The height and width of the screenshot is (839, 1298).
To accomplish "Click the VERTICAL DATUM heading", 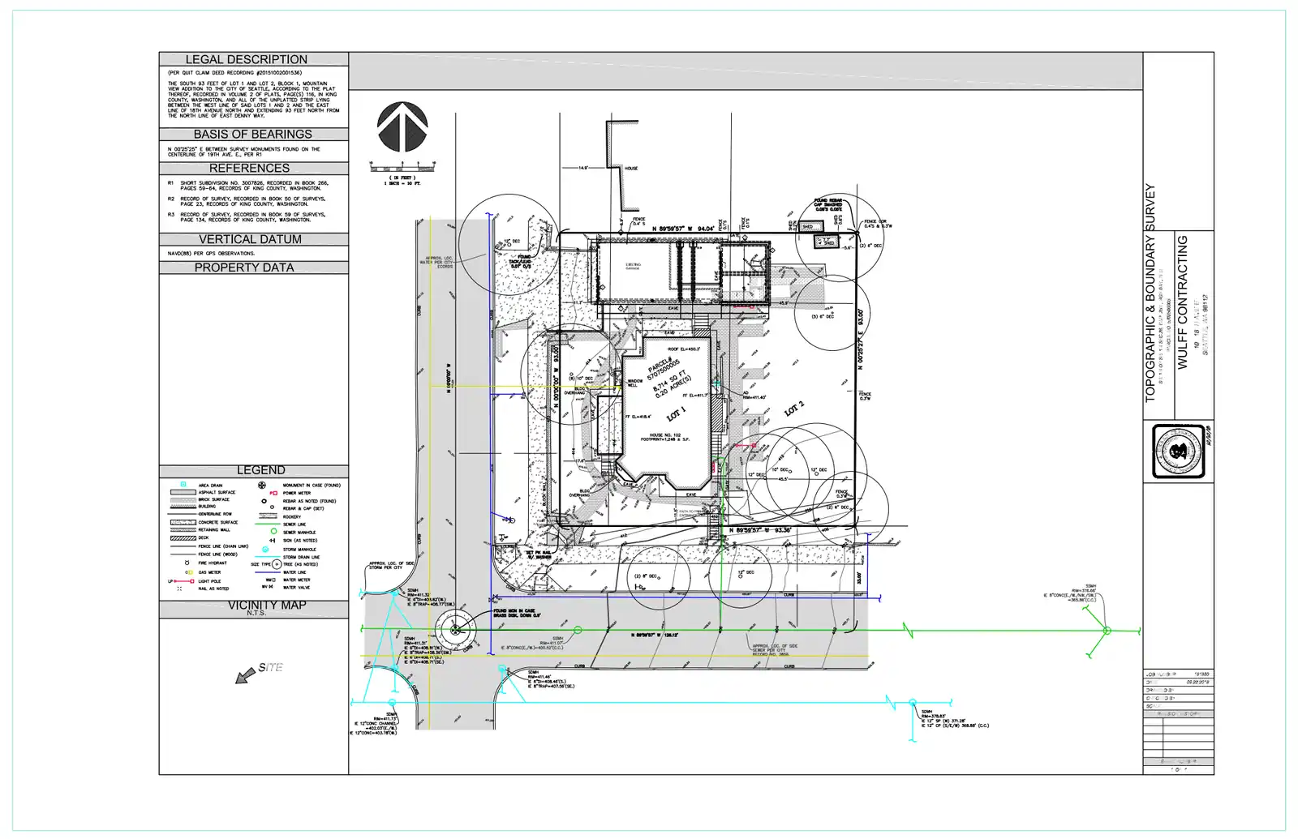I will tap(250, 239).
